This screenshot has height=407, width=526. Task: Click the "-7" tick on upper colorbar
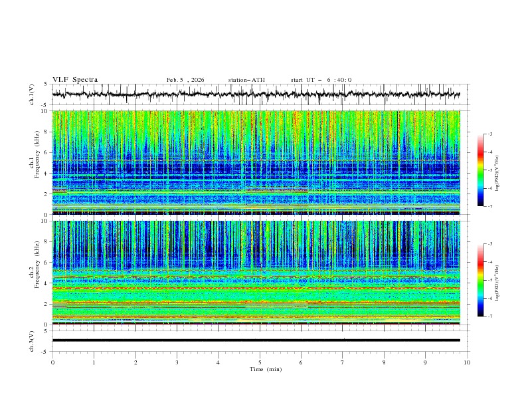[x=490, y=206]
